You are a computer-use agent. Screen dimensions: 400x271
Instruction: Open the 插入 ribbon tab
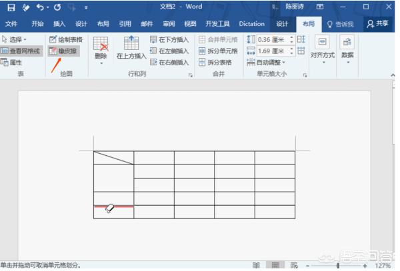pos(59,24)
